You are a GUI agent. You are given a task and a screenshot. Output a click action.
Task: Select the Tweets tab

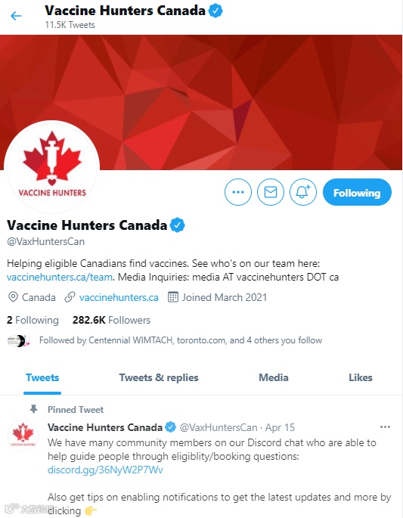tap(42, 377)
